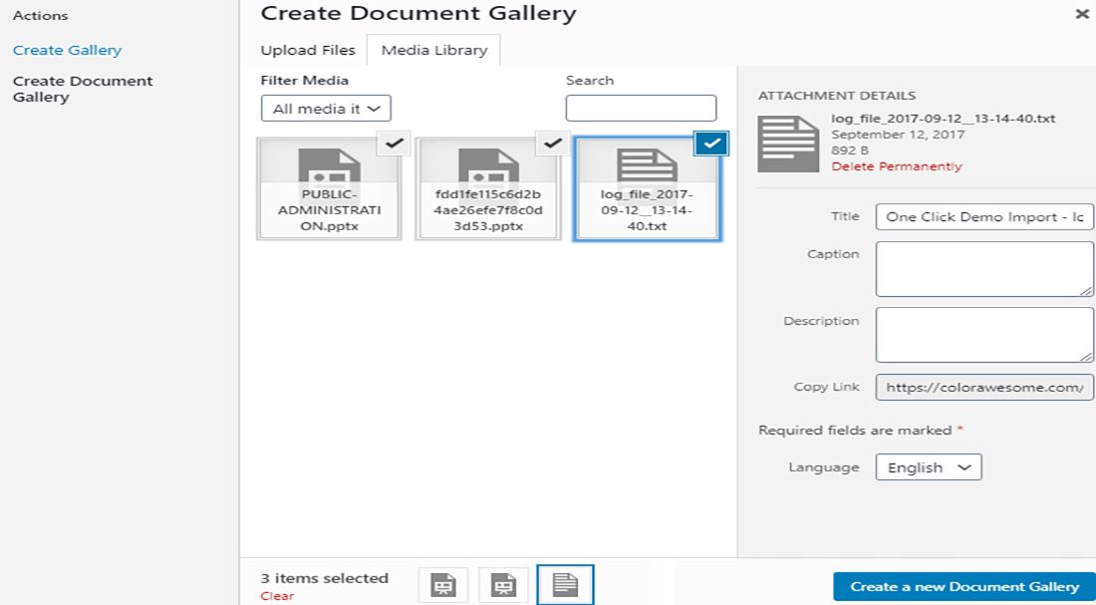This screenshot has width=1096, height=605.
Task: Open the All media items filter dropdown
Action: (x=326, y=109)
